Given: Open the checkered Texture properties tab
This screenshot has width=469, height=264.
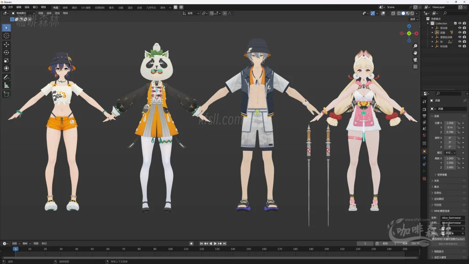Looking at the screenshot, I should coord(424,179).
